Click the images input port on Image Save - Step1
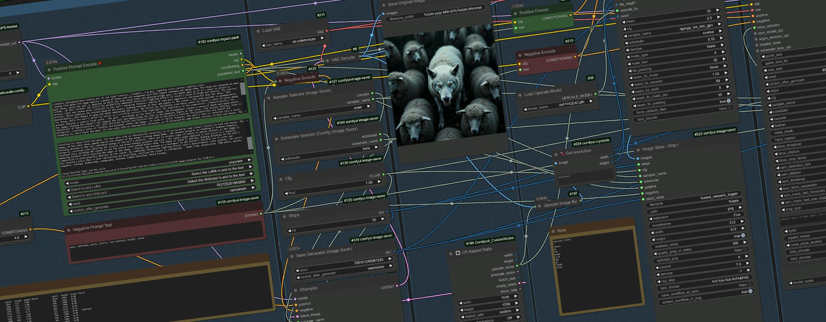The image size is (826, 322). coord(638,158)
